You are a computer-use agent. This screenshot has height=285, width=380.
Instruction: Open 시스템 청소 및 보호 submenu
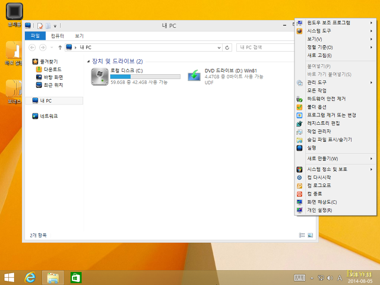[335, 169]
